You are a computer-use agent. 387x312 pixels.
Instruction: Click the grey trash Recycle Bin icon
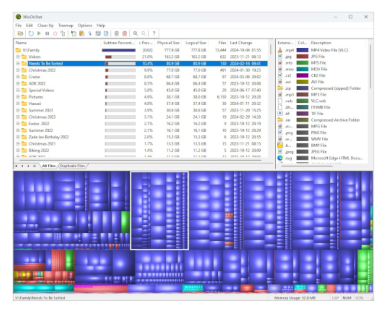(x=117, y=33)
